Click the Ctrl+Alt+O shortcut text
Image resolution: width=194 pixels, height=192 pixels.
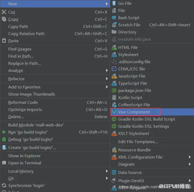tap(97, 110)
